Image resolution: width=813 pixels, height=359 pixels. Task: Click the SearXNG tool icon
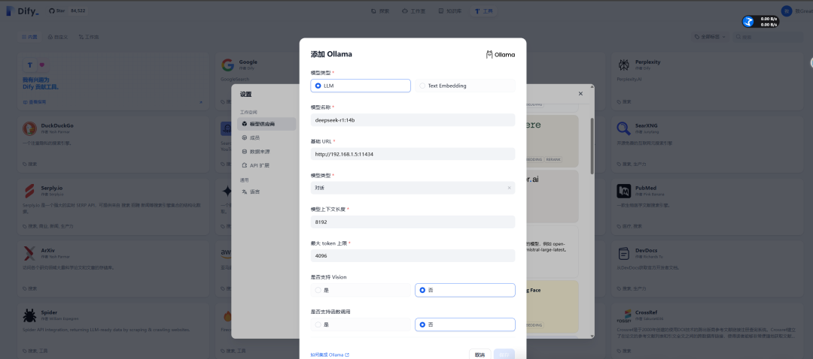click(624, 128)
